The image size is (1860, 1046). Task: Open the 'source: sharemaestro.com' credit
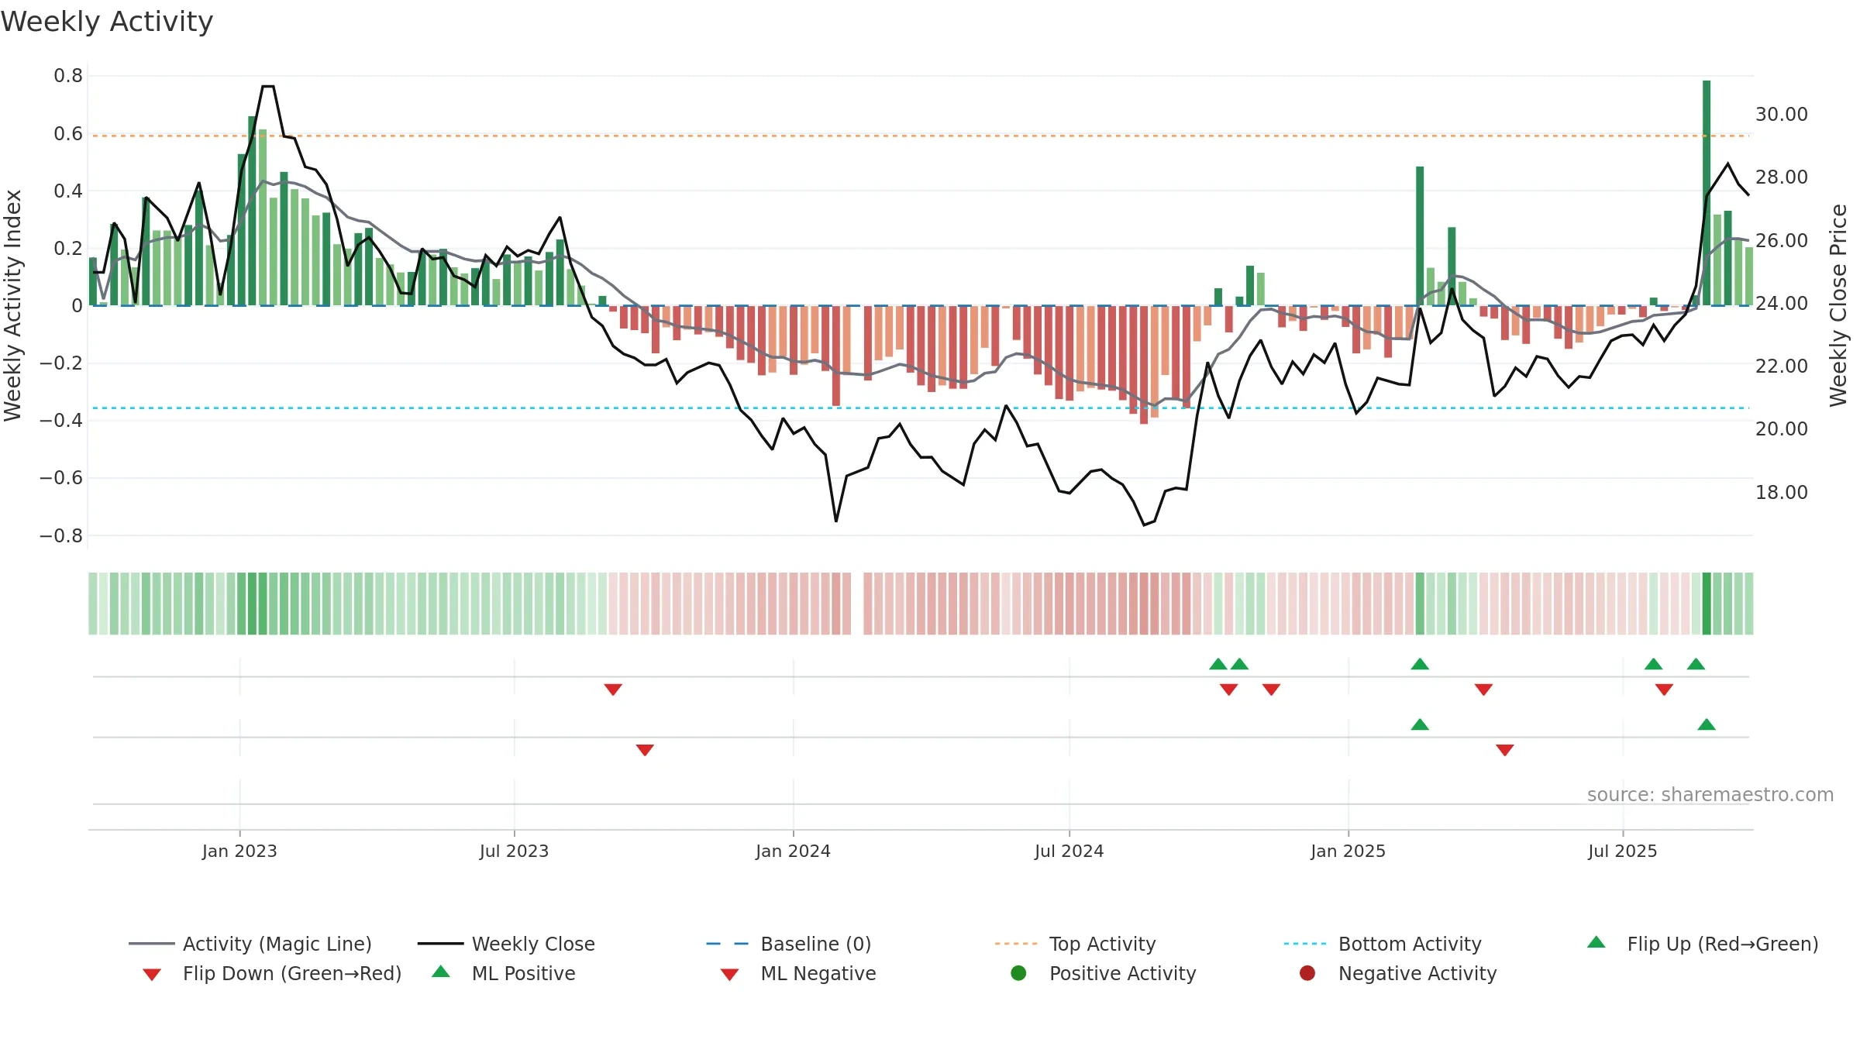1710,795
